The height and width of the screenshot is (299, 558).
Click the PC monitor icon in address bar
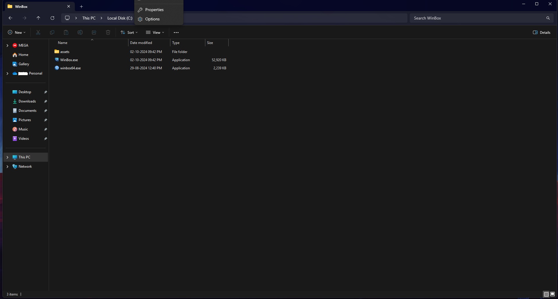tap(67, 18)
